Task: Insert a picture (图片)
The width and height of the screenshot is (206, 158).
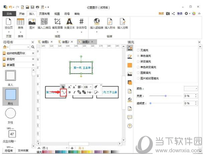Action: click(32, 23)
